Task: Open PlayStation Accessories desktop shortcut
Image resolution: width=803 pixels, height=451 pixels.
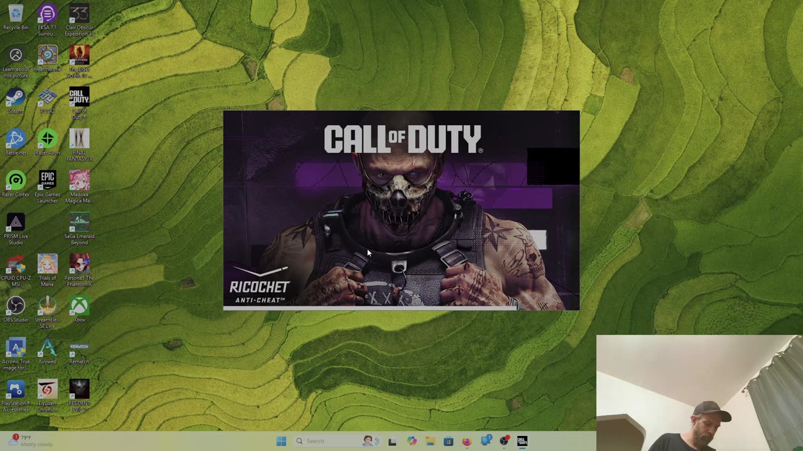Action: 16,397
